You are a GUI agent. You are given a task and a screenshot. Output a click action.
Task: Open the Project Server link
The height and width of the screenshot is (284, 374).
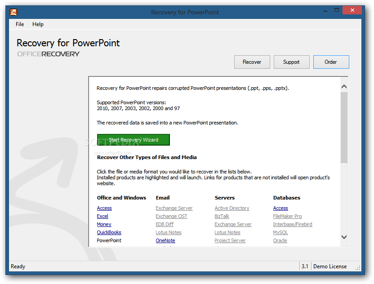click(230, 240)
